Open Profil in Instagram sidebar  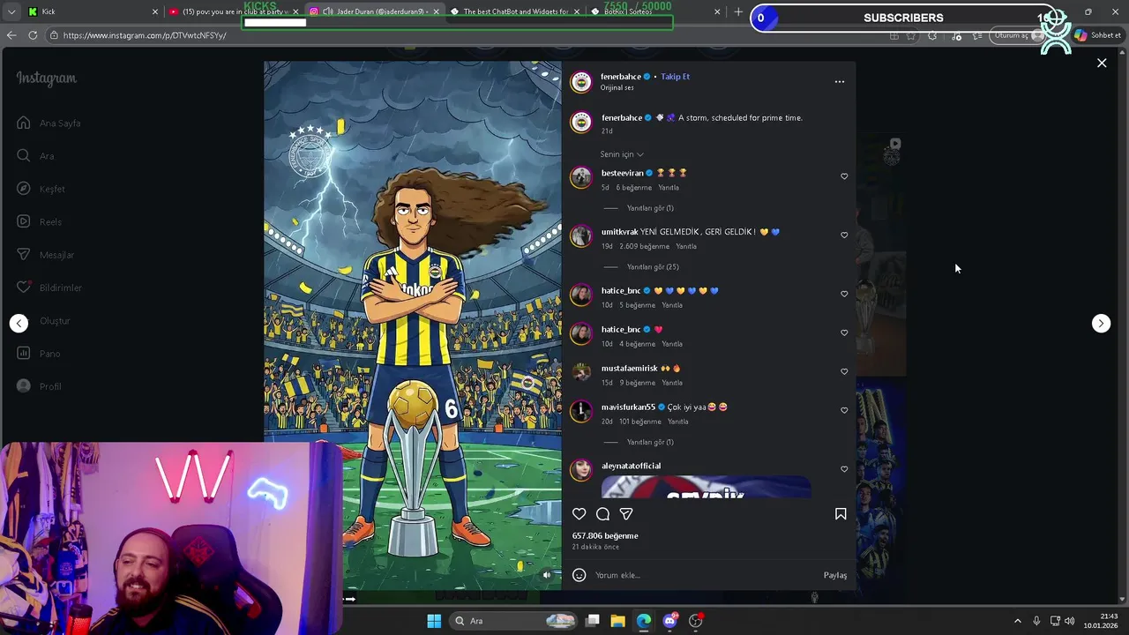pyautogui.click(x=39, y=386)
